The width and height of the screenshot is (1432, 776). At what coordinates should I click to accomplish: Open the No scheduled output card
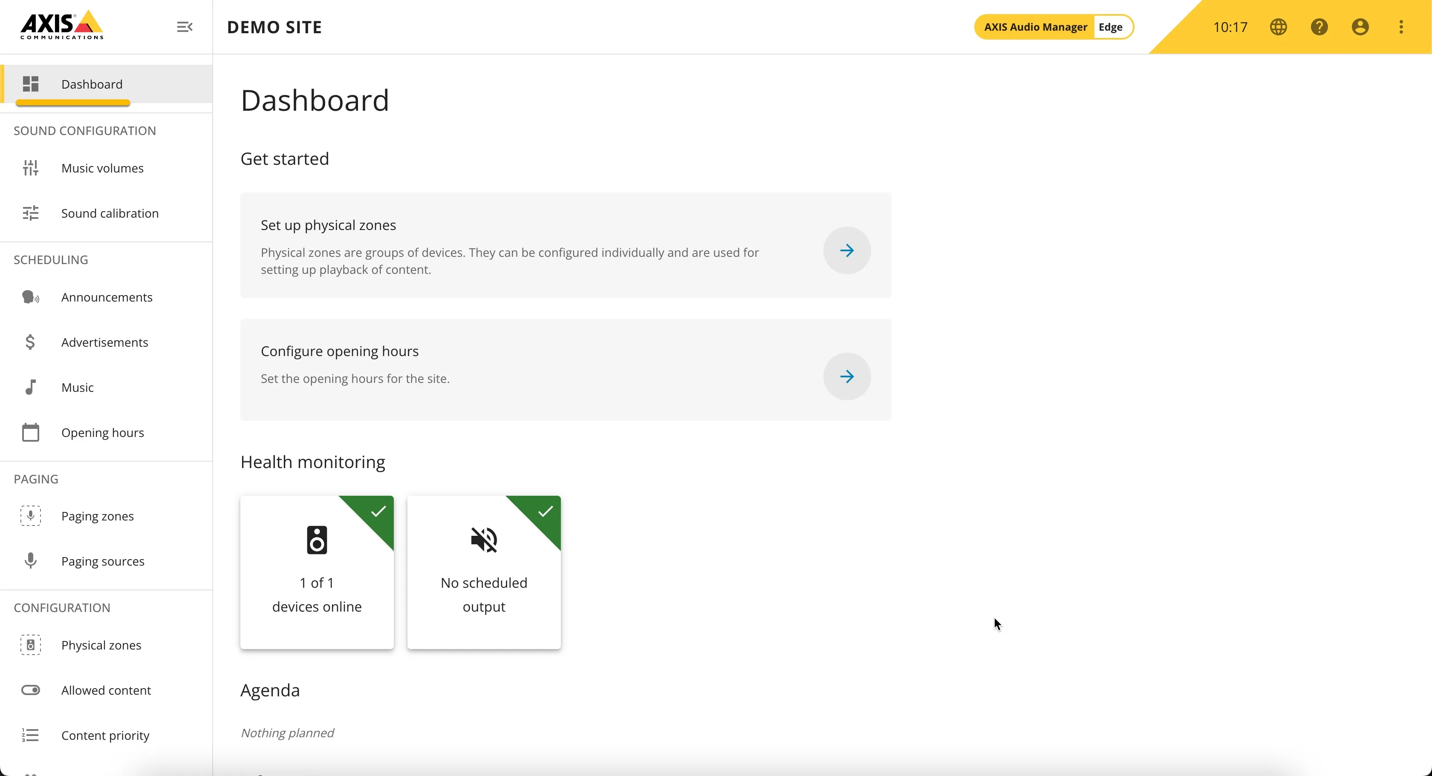click(x=484, y=572)
